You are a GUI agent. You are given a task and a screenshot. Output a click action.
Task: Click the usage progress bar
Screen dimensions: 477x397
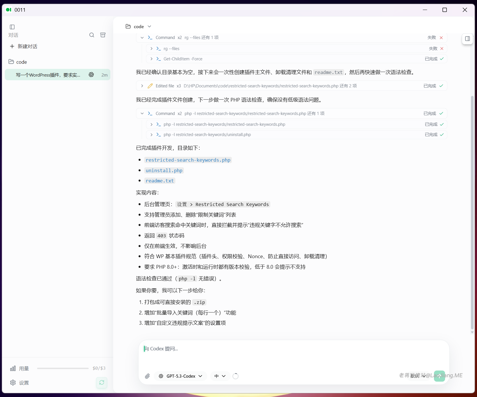click(63, 368)
